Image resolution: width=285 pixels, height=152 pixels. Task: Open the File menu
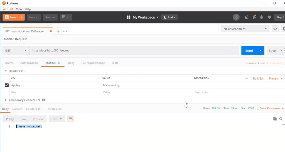pyautogui.click(x=4, y=9)
